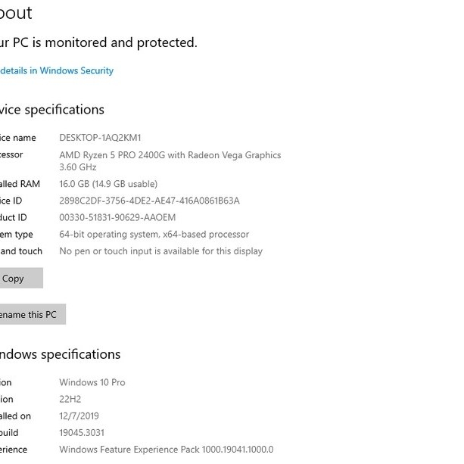
Task: Click the no pen or touch input text
Action: click(x=160, y=251)
